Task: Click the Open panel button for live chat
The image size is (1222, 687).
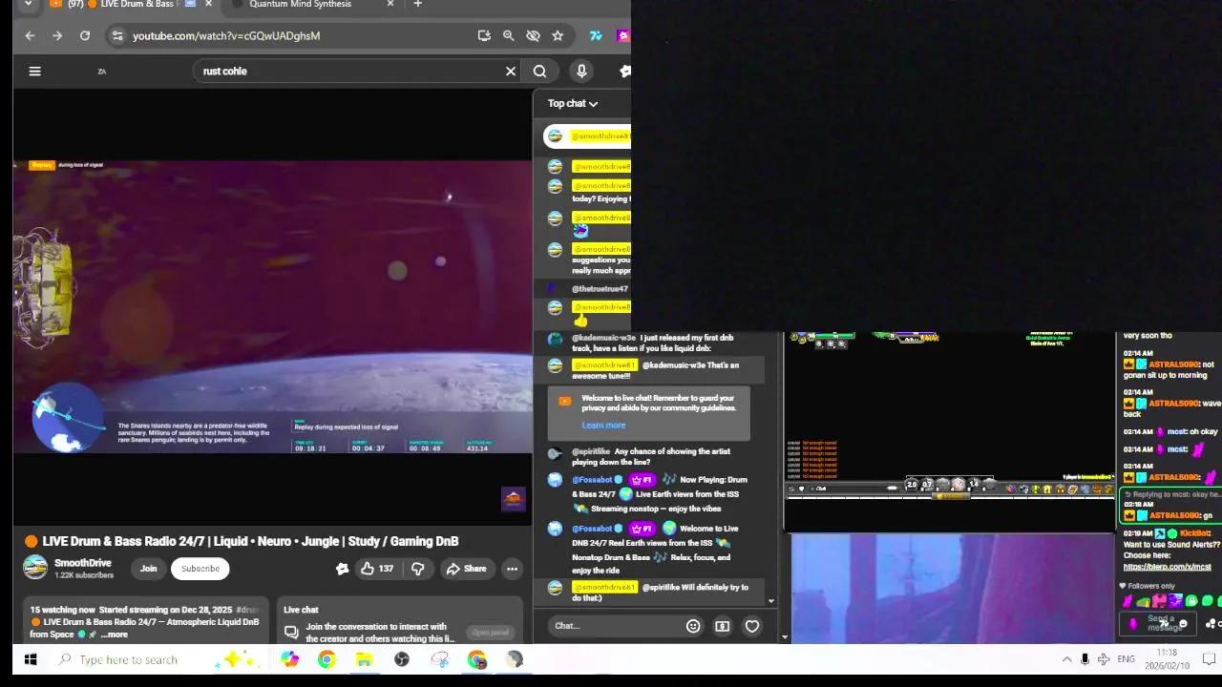Action: (x=491, y=633)
